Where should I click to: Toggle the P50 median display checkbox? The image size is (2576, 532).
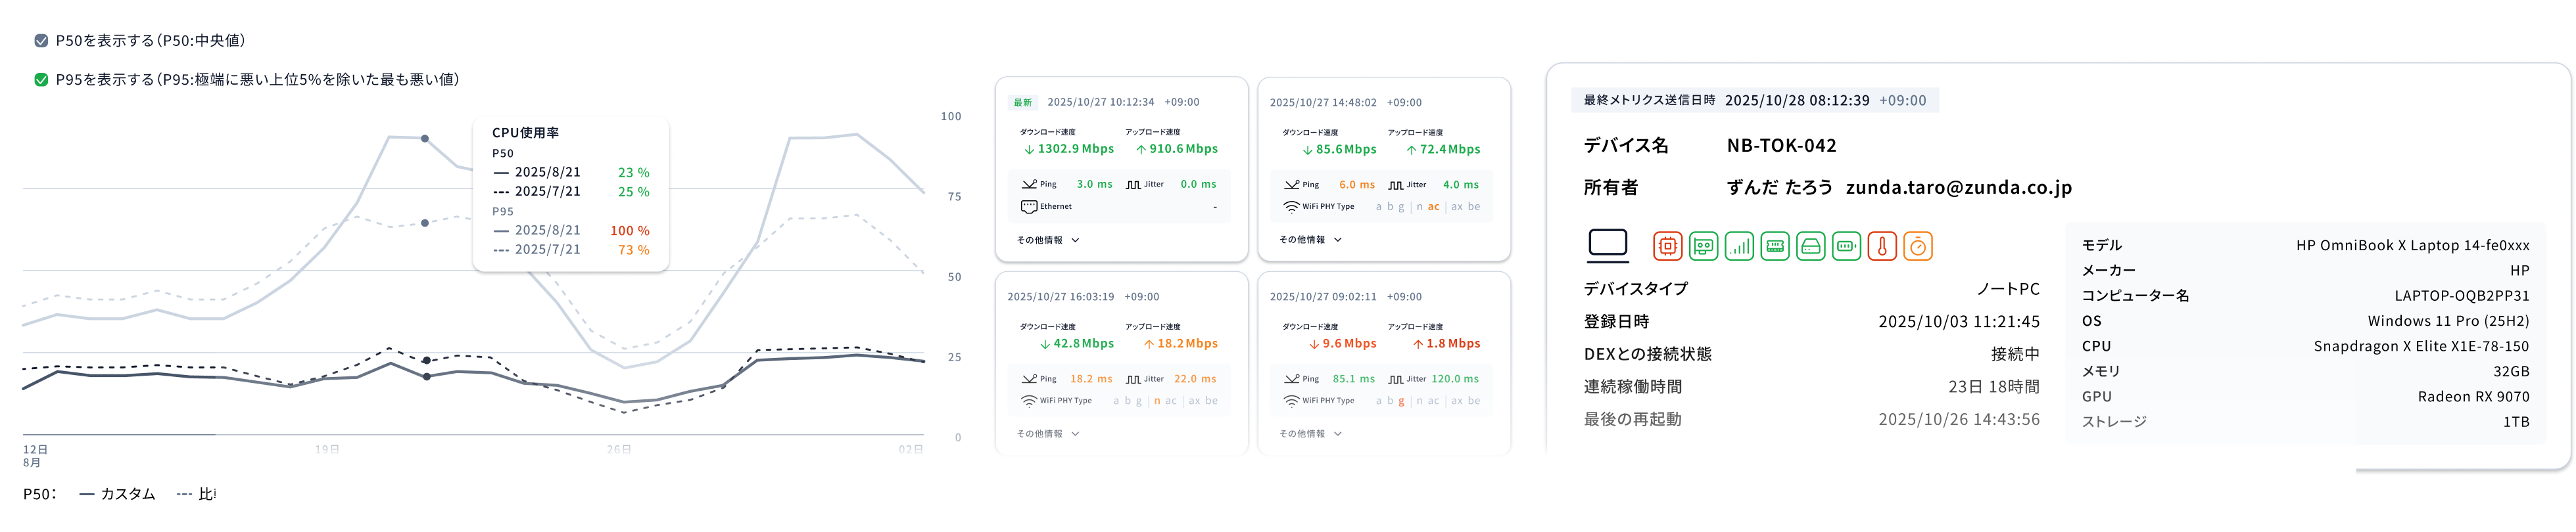[x=41, y=41]
